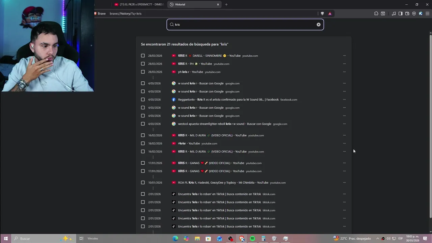The image size is (432, 243).
Task: Open more-actions menu for KRIS R - PH entry
Action: [x=344, y=64]
